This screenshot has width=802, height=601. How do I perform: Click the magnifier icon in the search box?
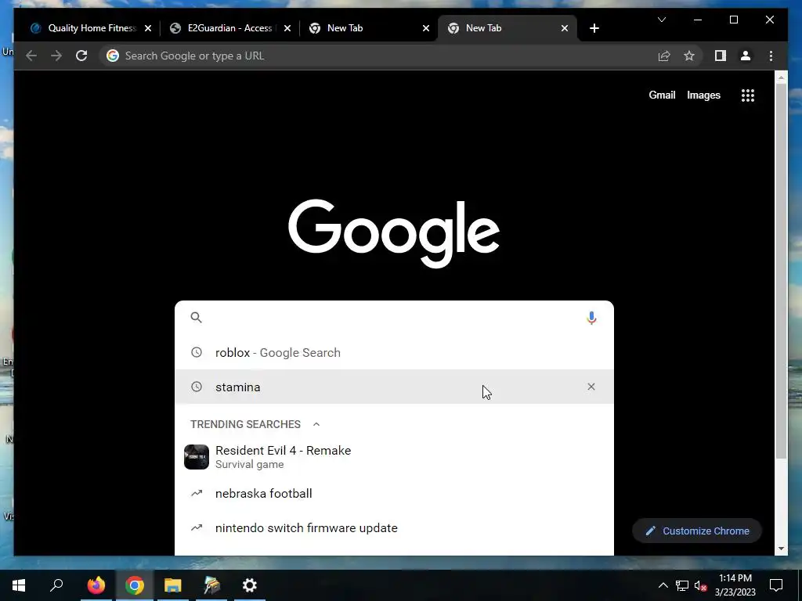pos(197,318)
